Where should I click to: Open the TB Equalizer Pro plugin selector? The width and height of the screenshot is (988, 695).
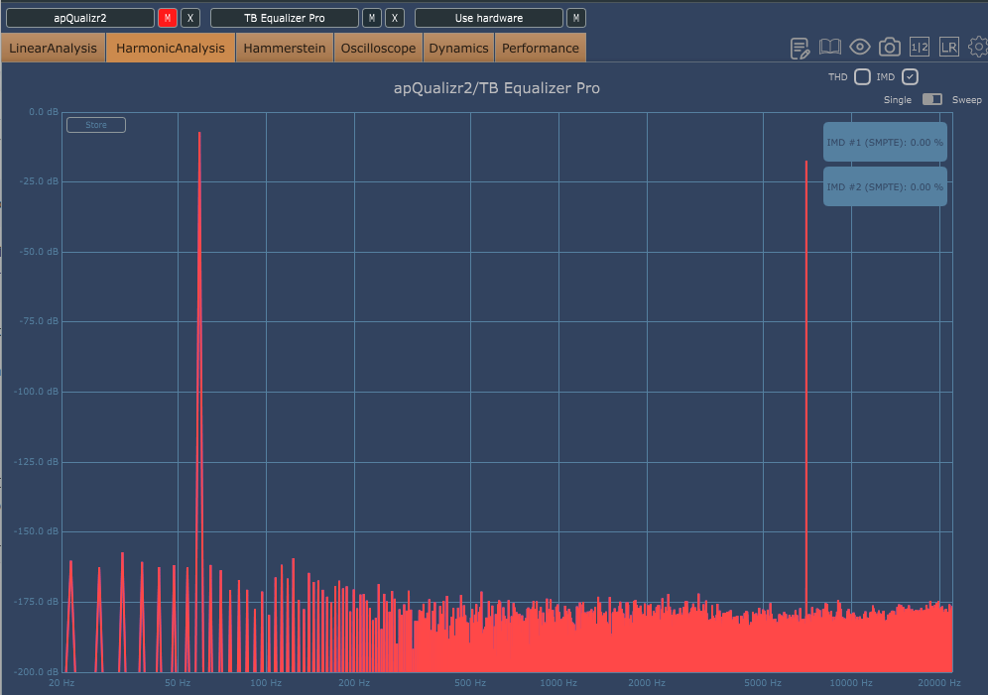click(285, 18)
